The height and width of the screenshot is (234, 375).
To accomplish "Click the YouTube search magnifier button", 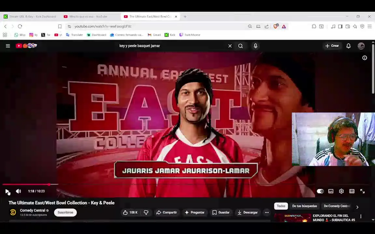I will [241, 46].
